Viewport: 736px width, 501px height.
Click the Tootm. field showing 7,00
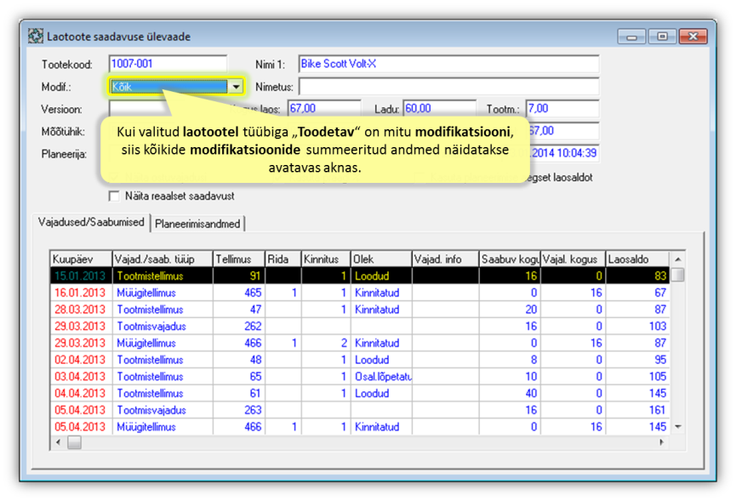562,108
